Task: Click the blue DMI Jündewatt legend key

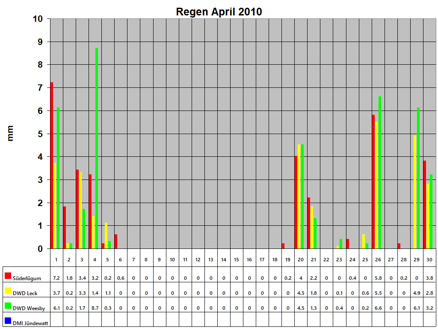Action: click(x=7, y=321)
